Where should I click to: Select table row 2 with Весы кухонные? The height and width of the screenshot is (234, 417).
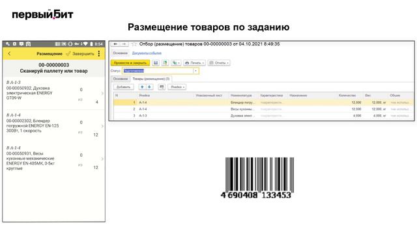coord(264,109)
